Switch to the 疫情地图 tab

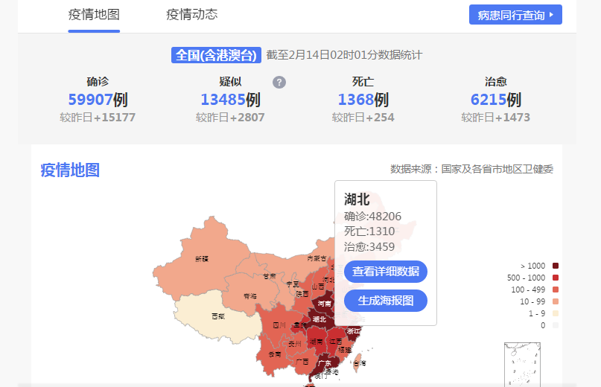point(94,15)
